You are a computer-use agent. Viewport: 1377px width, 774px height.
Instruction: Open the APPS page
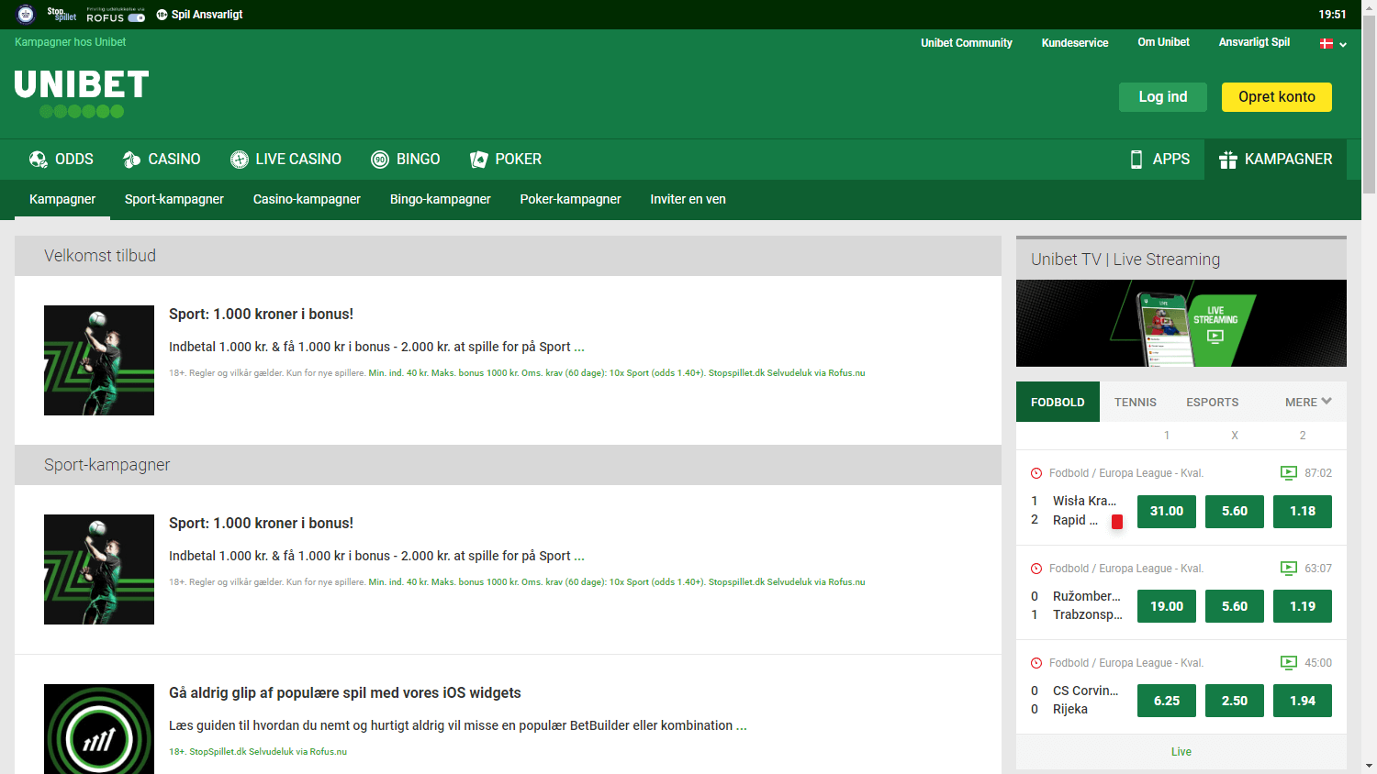coord(1159,160)
